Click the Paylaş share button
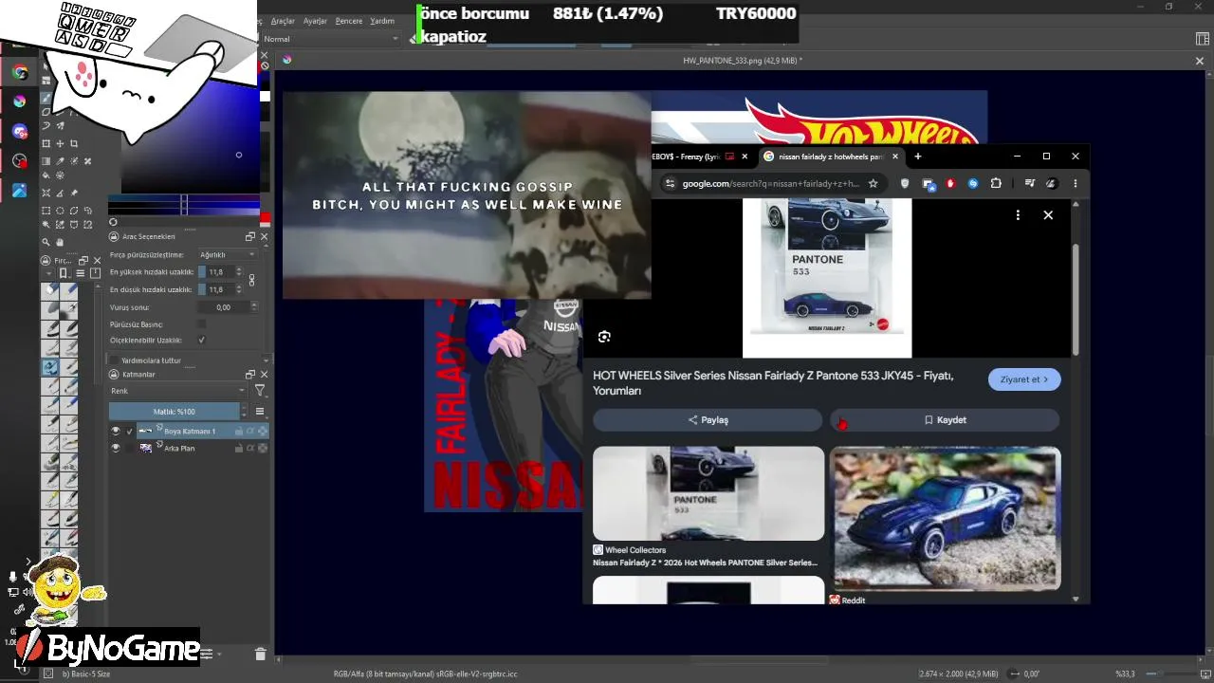This screenshot has height=683, width=1214. 708,420
